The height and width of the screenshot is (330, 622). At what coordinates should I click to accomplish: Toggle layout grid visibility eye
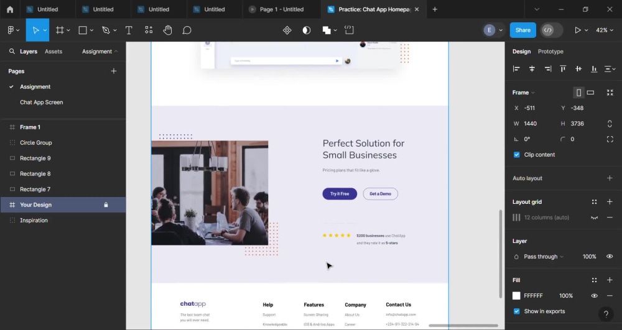(x=594, y=218)
